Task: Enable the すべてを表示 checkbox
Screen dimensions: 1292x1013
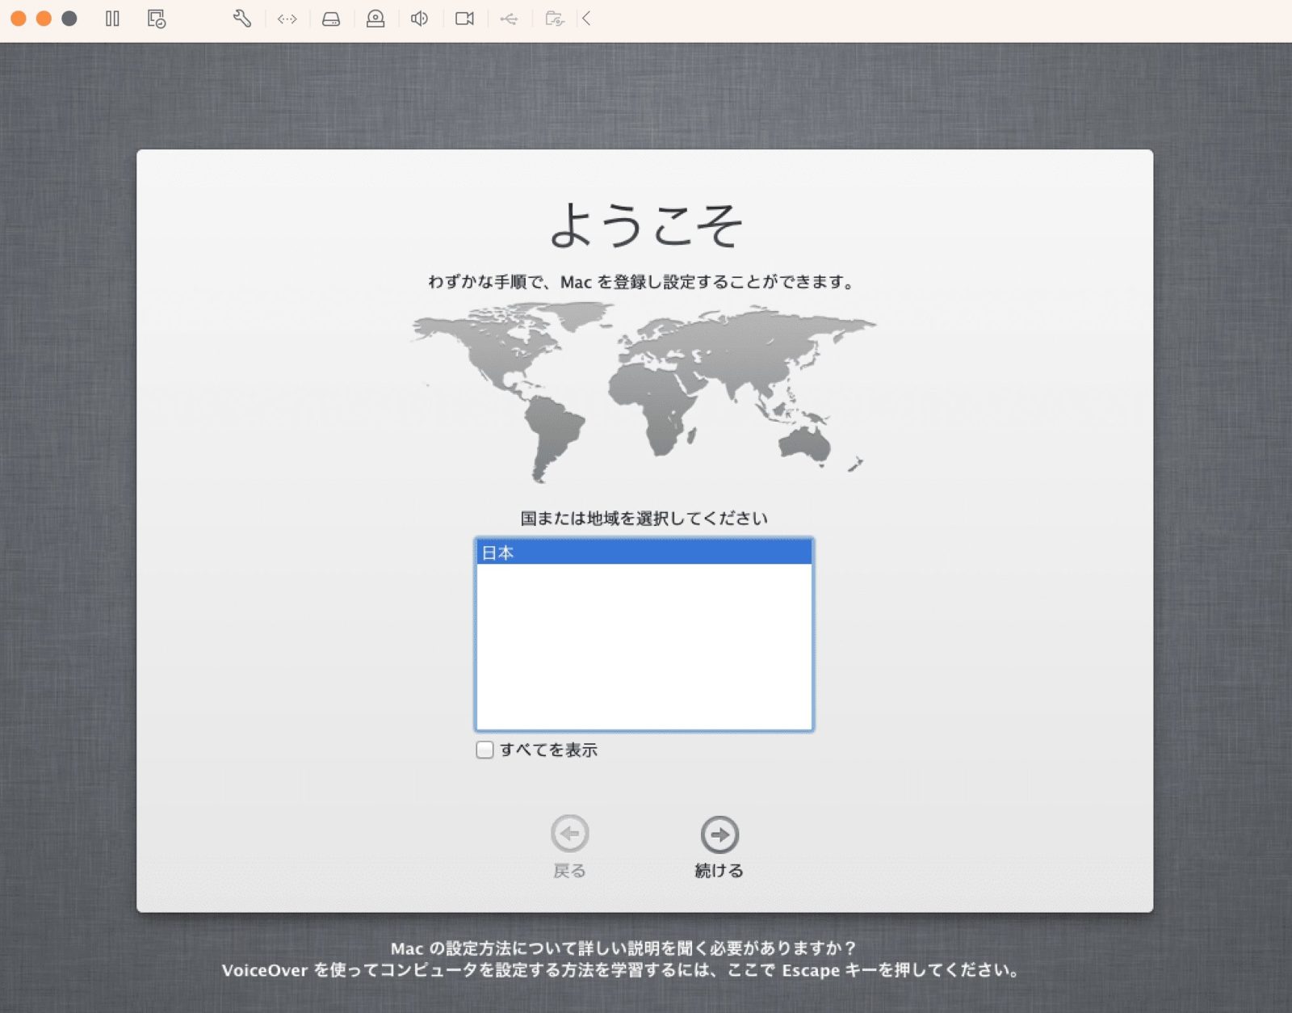Action: tap(484, 750)
